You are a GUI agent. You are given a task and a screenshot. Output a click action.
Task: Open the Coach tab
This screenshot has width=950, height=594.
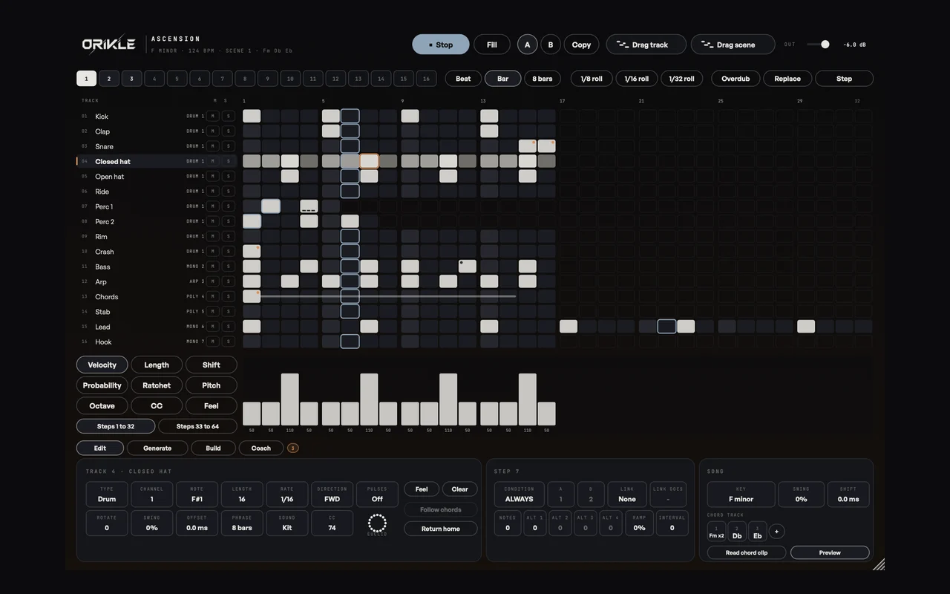[x=261, y=448]
